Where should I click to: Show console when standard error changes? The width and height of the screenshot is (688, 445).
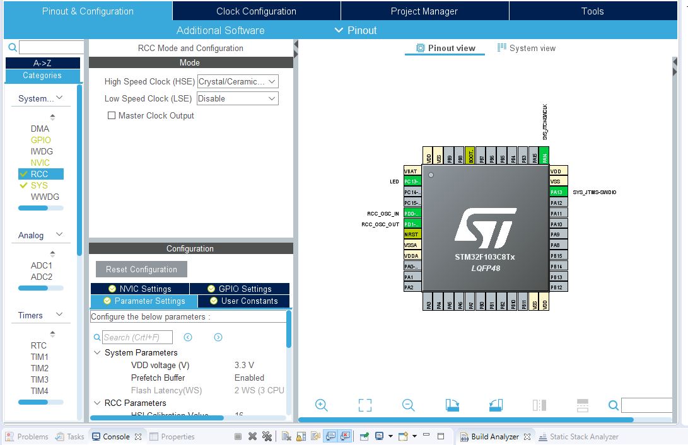(346, 436)
